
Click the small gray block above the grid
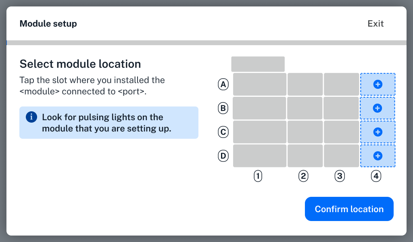coord(258,64)
